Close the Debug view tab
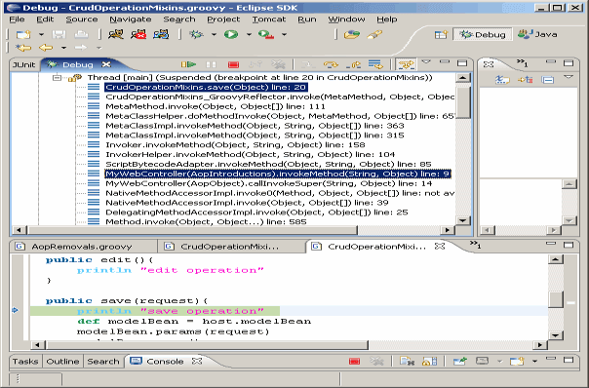Image resolution: width=589 pixels, height=388 pixels. [x=106, y=64]
